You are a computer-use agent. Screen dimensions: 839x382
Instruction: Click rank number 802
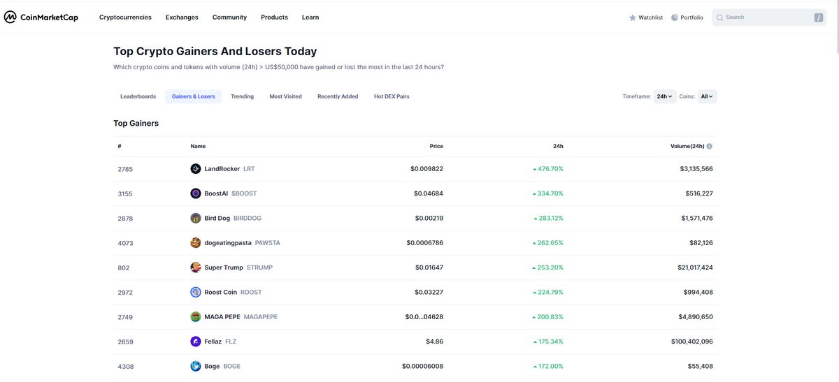tap(123, 267)
